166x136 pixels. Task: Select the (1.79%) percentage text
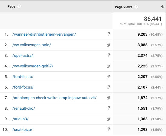(157, 108)
